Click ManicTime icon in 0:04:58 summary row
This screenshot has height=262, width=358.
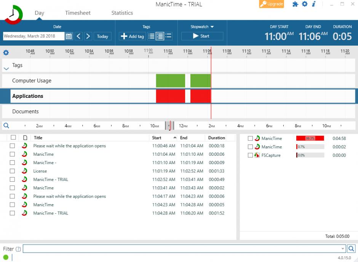(257, 138)
